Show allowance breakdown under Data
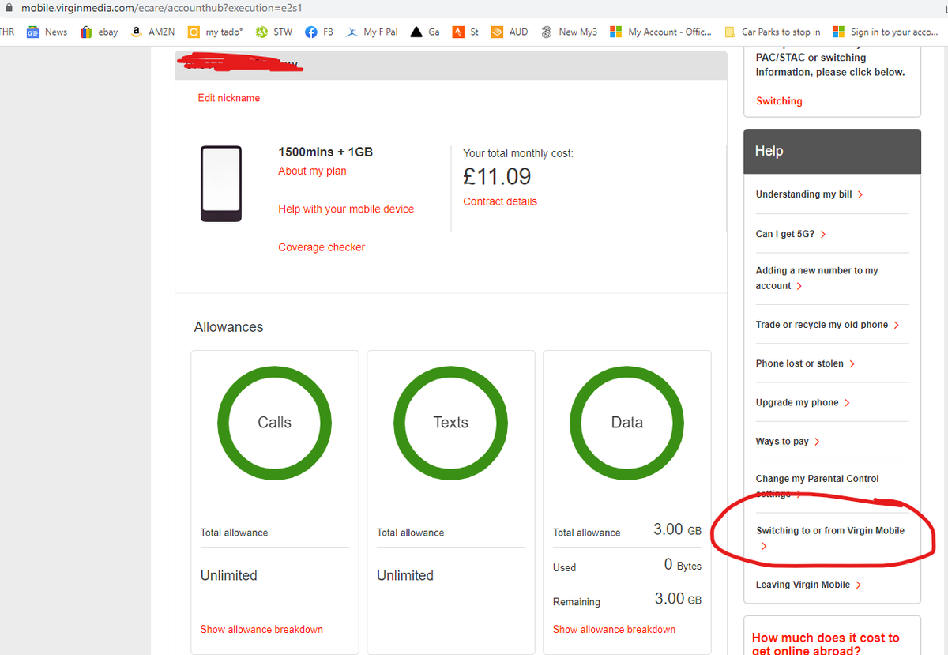Viewport: 948px width, 655px height. coord(614,630)
